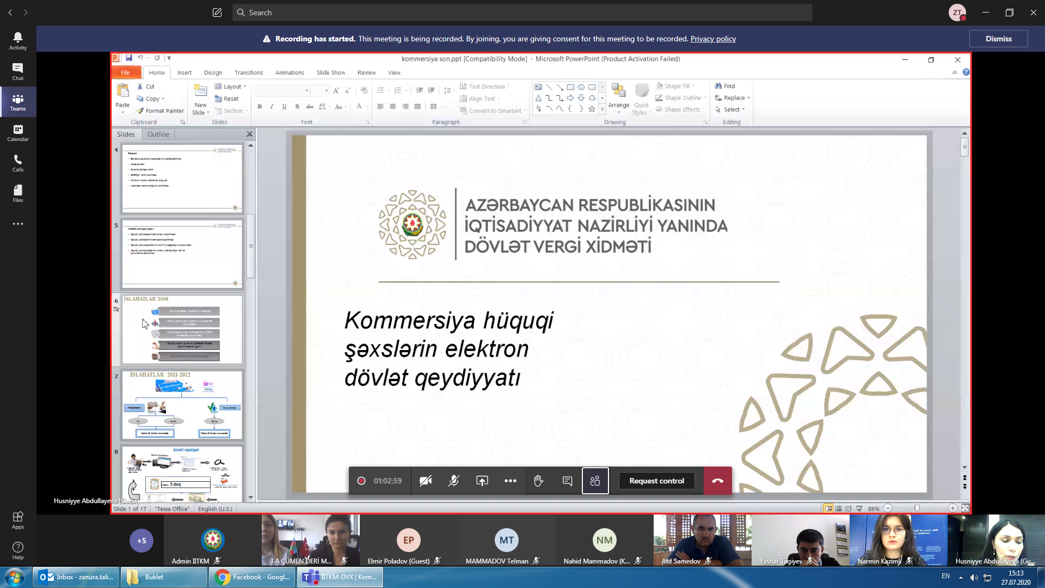The width and height of the screenshot is (1045, 588).
Task: Switch to the Transitions ribbon tab
Action: click(x=249, y=72)
